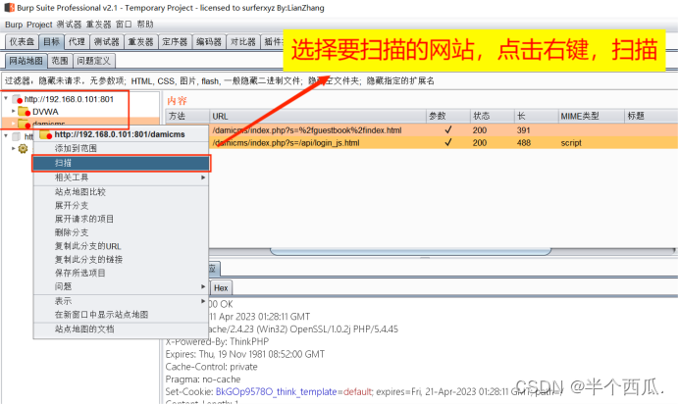Click the 'Pragma: no-cache' response line

[203, 380]
